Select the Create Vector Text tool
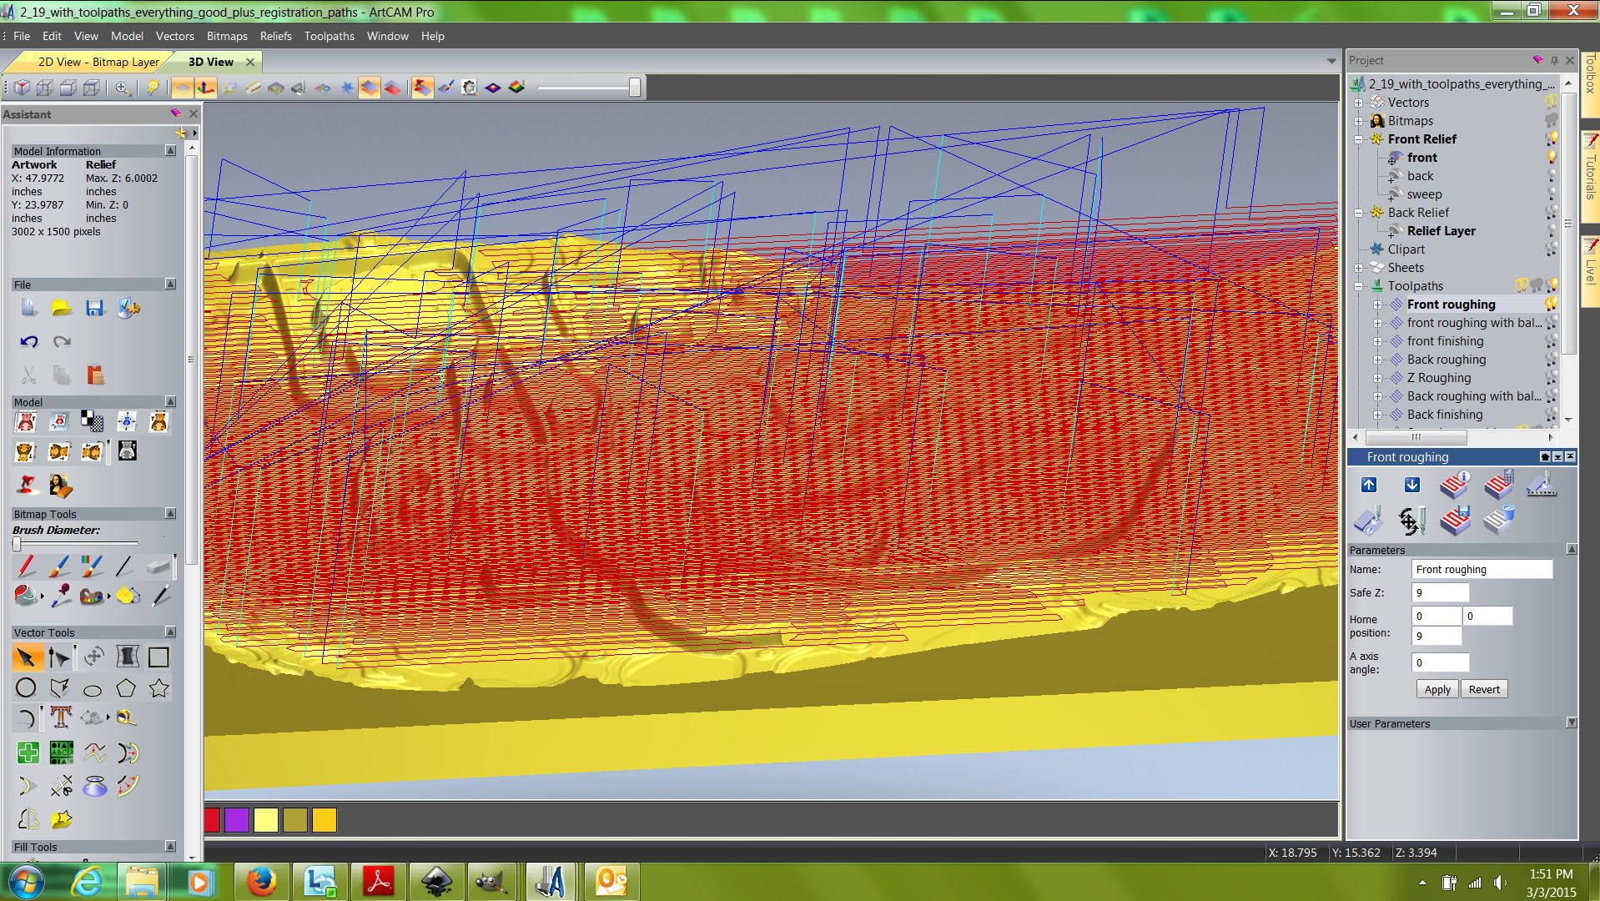1600x901 pixels. [60, 717]
